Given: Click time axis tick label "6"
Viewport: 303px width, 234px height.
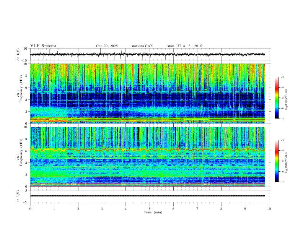Looking at the screenshot, I should pyautogui.click(x=173, y=209).
